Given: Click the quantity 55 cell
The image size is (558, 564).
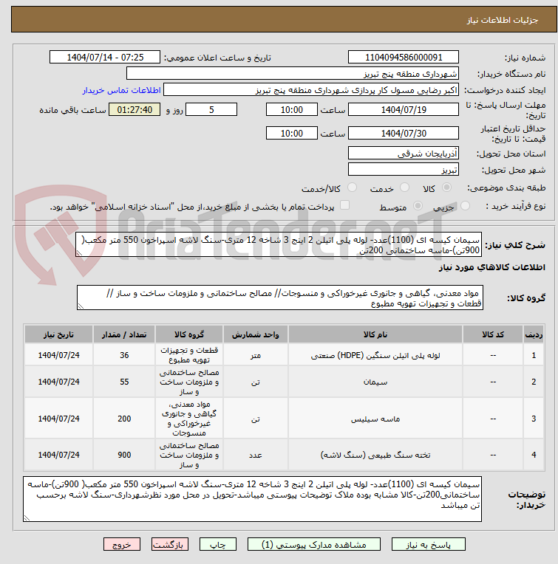Looking at the screenshot, I should (124, 382).
